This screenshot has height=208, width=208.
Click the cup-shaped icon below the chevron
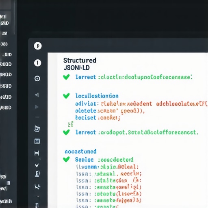pos(37,174)
